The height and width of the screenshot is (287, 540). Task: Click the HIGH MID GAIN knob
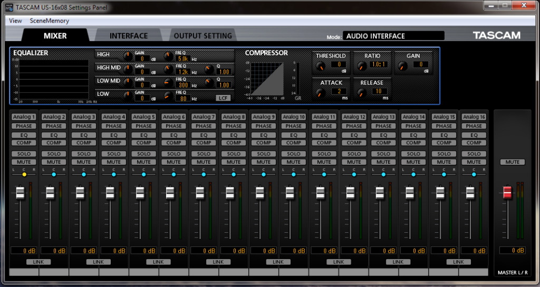click(128, 70)
